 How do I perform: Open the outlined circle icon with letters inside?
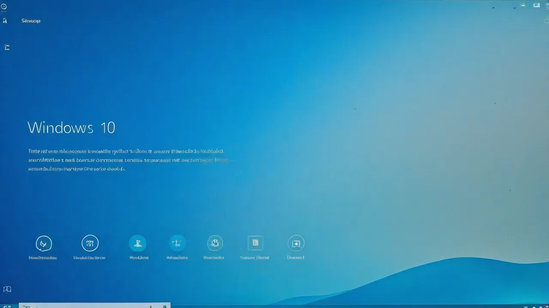point(90,243)
